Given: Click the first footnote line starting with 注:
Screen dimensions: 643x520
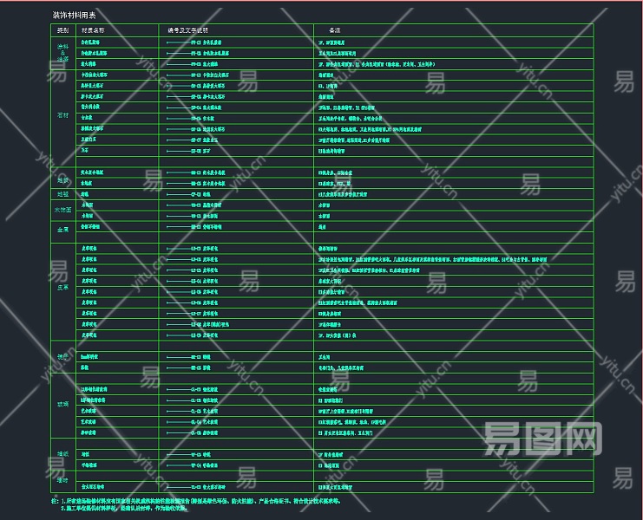Looking at the screenshot, I should pyautogui.click(x=198, y=501).
